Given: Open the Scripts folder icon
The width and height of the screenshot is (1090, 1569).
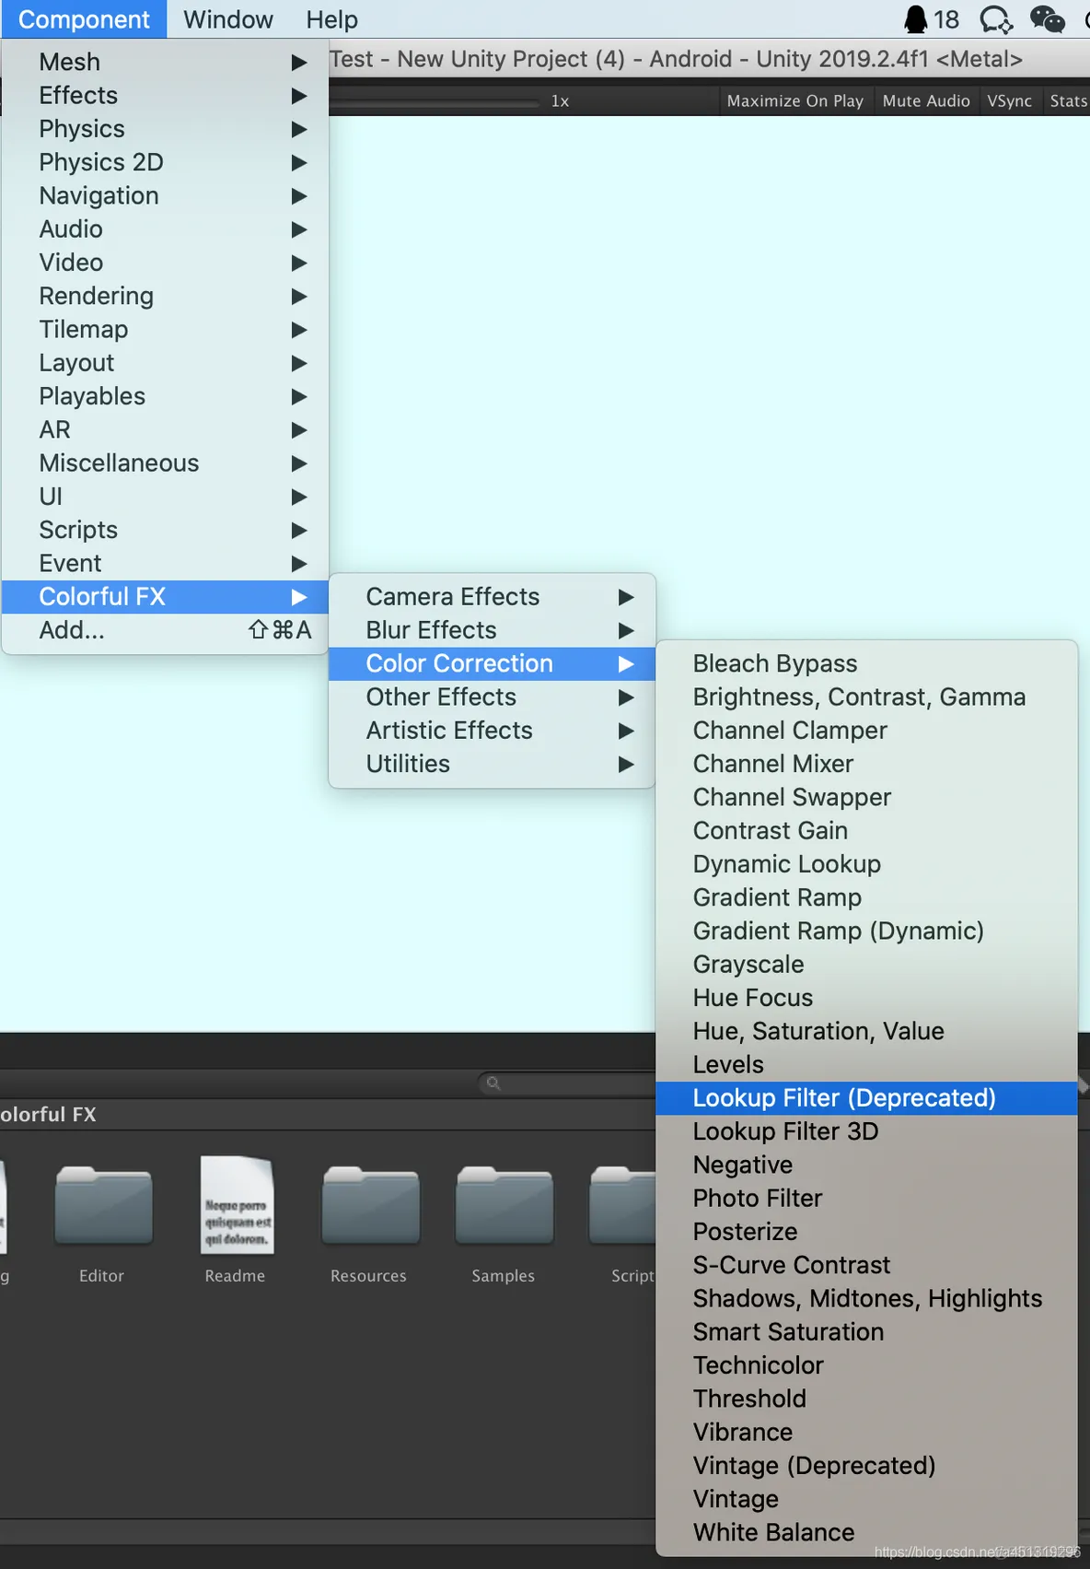Looking at the screenshot, I should pyautogui.click(x=622, y=1206).
